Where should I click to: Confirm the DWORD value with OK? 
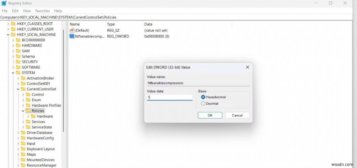[210, 115]
